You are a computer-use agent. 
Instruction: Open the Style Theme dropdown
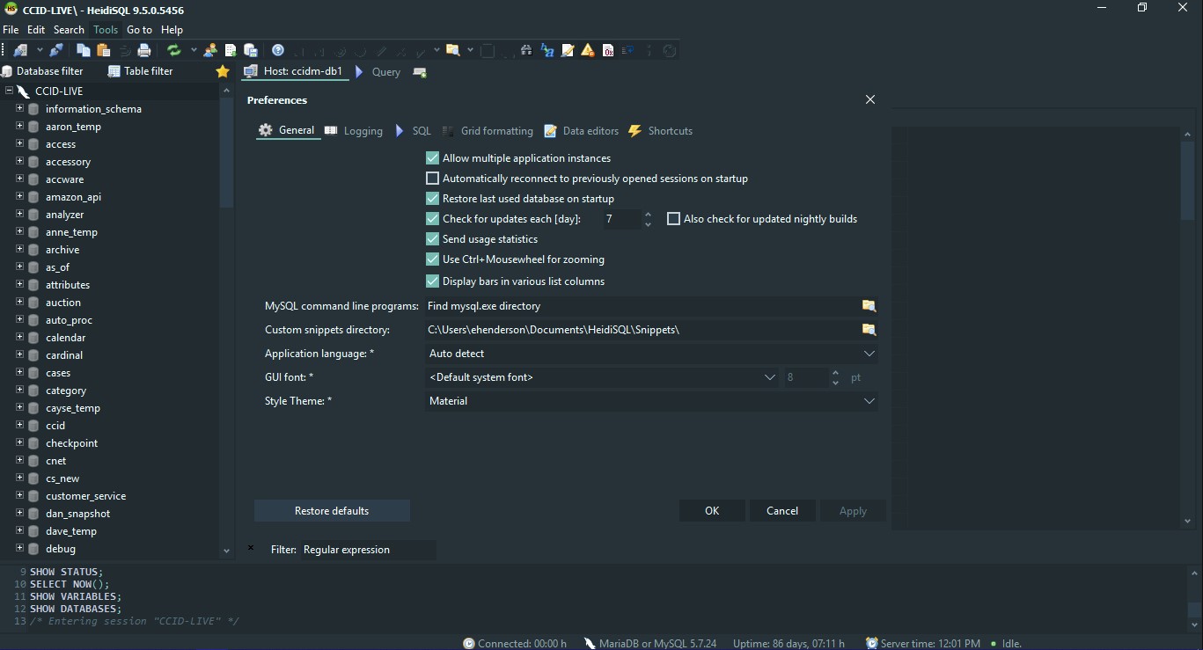pyautogui.click(x=869, y=401)
